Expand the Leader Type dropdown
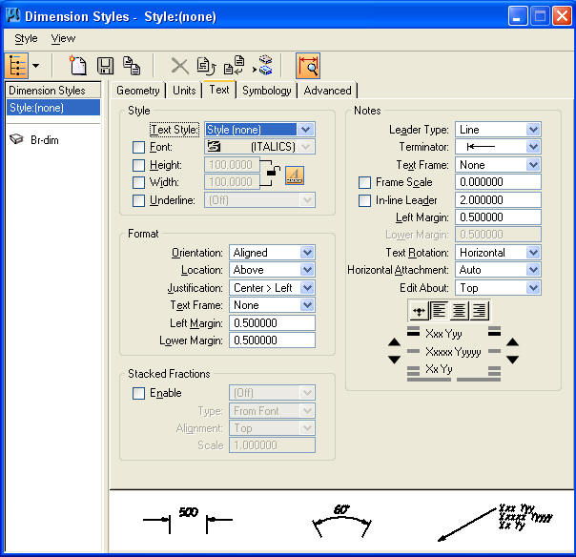The width and height of the screenshot is (576, 557). pyautogui.click(x=498, y=130)
